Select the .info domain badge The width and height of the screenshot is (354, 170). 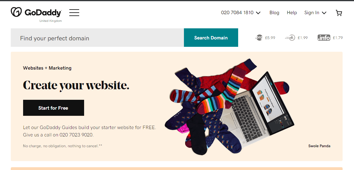click(324, 38)
